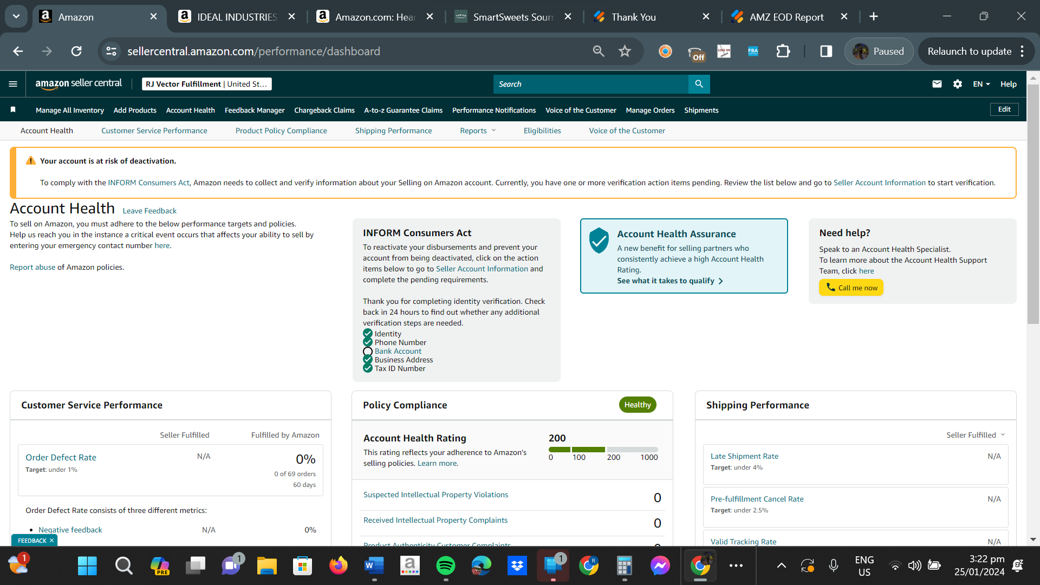
Task: Open Spotify from the taskbar
Action: click(x=446, y=566)
